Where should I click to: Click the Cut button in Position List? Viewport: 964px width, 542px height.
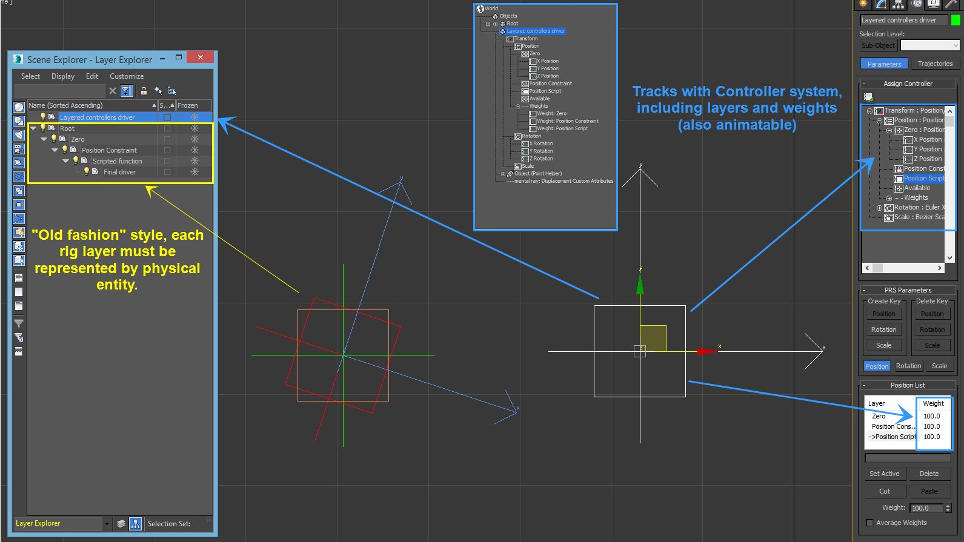point(885,491)
